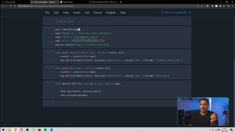Open the File menu in Jupyter
The height and width of the screenshot is (132, 235).
[x=47, y=12]
